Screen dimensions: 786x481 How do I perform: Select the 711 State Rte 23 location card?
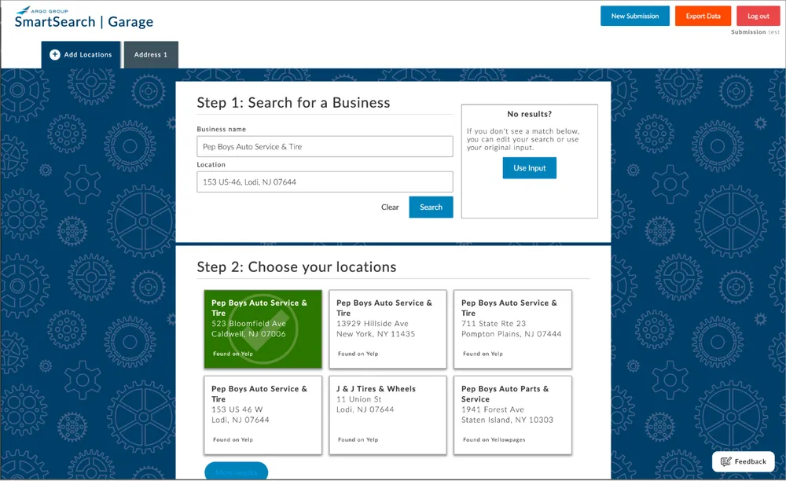[512, 329]
